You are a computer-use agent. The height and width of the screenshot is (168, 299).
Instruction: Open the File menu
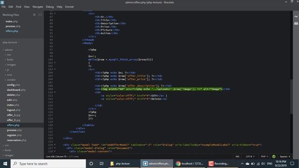coord(3,7)
